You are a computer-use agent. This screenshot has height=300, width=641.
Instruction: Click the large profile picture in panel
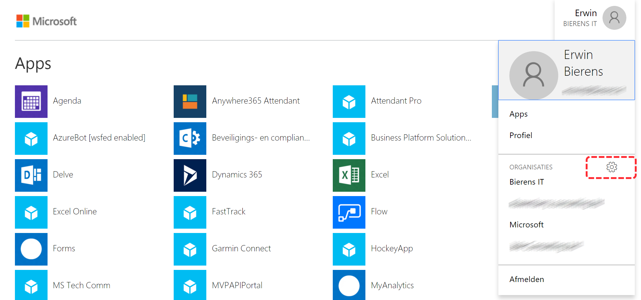point(533,75)
